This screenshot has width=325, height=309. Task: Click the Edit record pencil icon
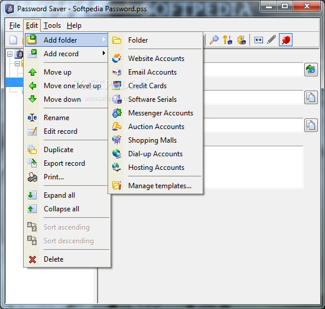click(32, 131)
